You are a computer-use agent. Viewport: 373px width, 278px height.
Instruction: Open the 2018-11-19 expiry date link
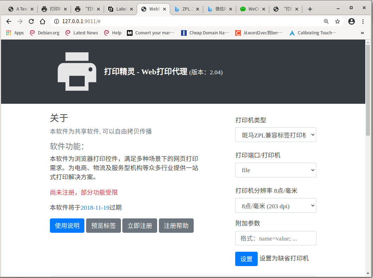tap(95, 208)
